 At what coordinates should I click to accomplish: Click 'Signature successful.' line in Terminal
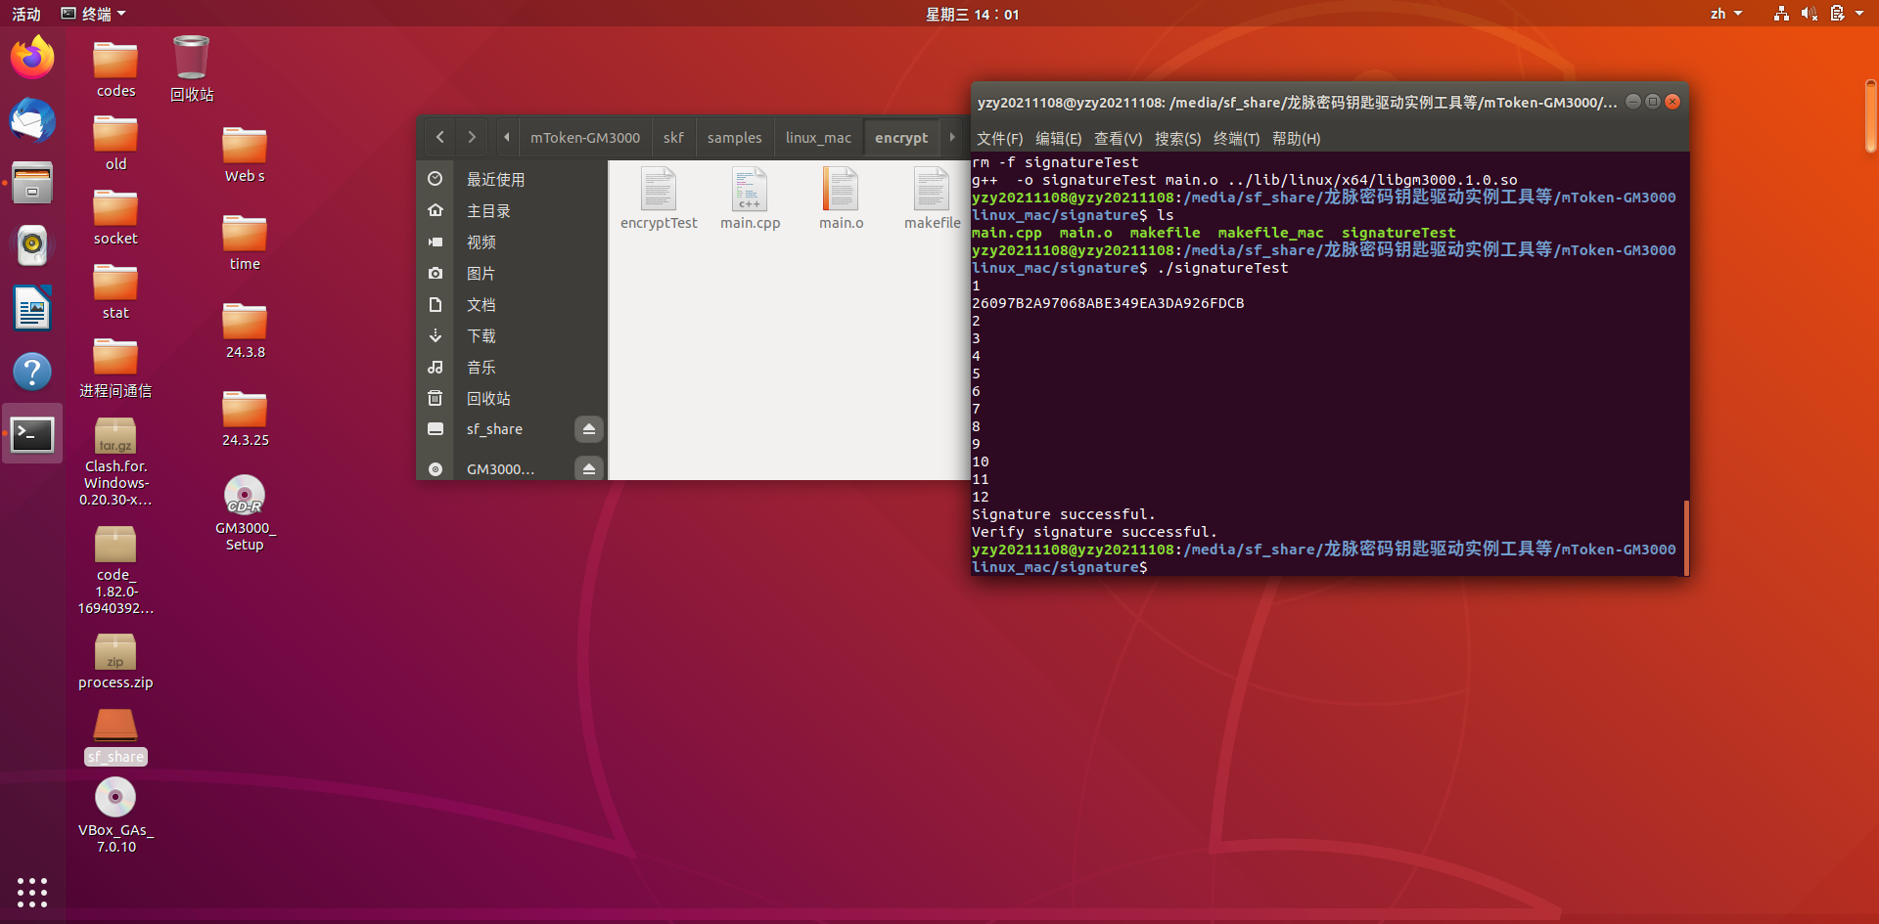point(1064,514)
